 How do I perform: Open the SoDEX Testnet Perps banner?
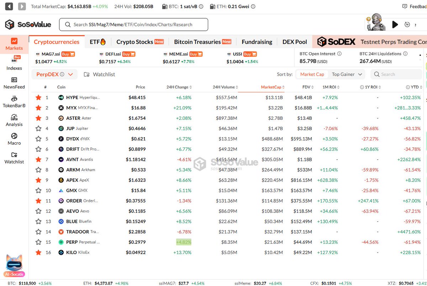pos(369,42)
